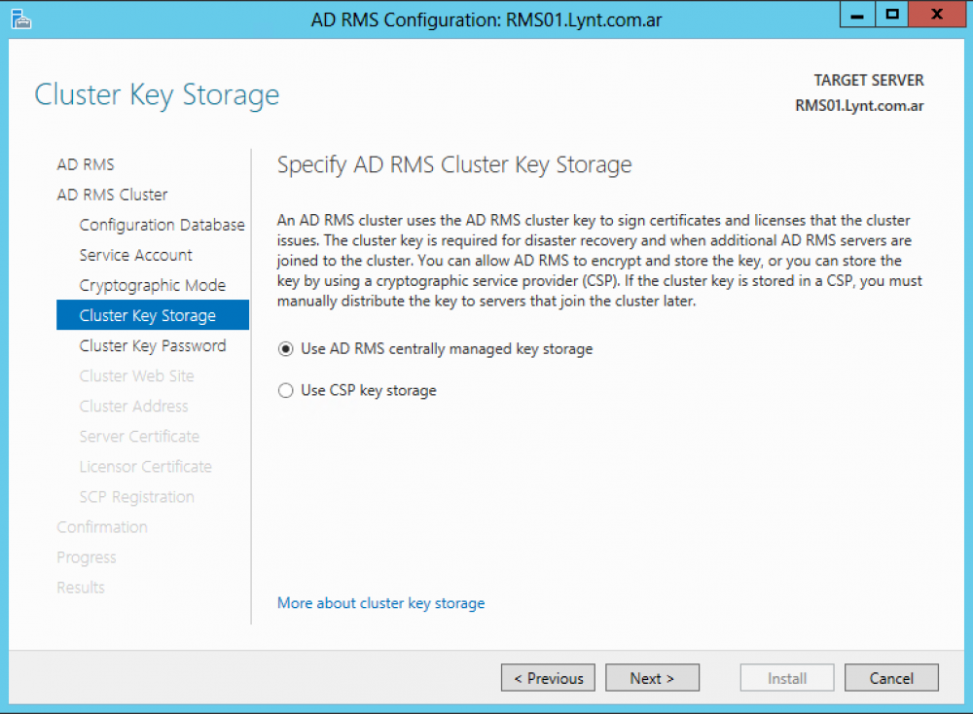This screenshot has height=714, width=973.
Task: Click the TARGET SERVER label
Action: tap(869, 81)
